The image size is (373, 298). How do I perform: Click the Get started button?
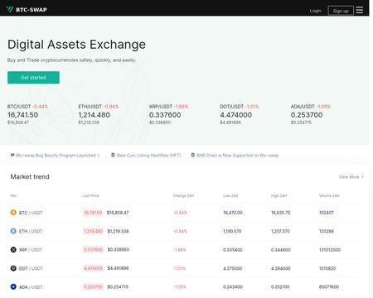(33, 78)
